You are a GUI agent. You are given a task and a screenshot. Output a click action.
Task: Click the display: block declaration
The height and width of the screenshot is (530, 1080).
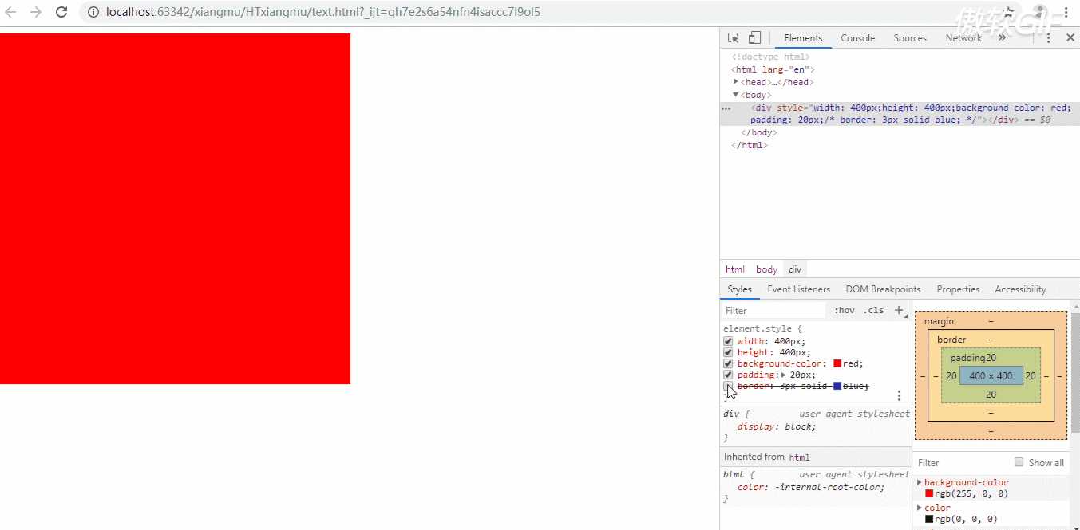click(x=777, y=426)
